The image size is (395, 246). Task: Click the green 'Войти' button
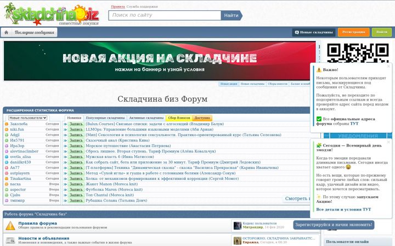tap(382, 32)
